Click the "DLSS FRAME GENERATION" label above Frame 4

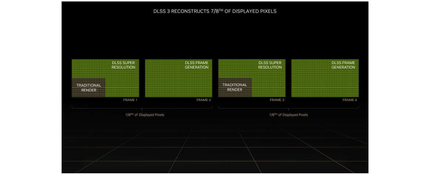pyautogui.click(x=343, y=65)
